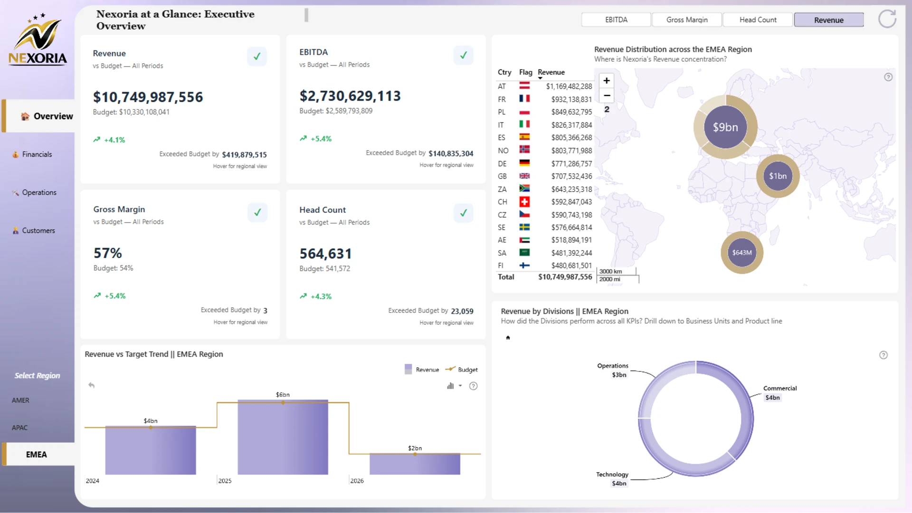
Task: Sort table by Revenue column header
Action: tap(551, 72)
